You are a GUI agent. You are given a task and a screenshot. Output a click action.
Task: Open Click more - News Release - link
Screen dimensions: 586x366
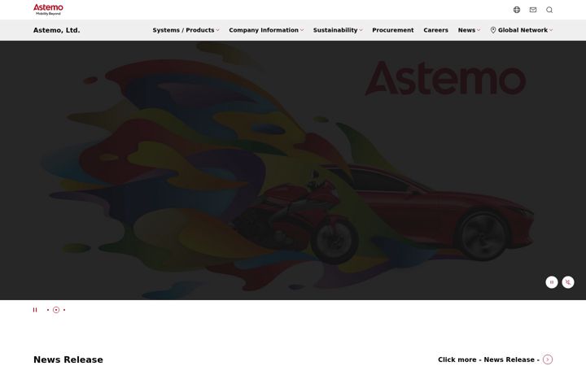tap(495, 359)
